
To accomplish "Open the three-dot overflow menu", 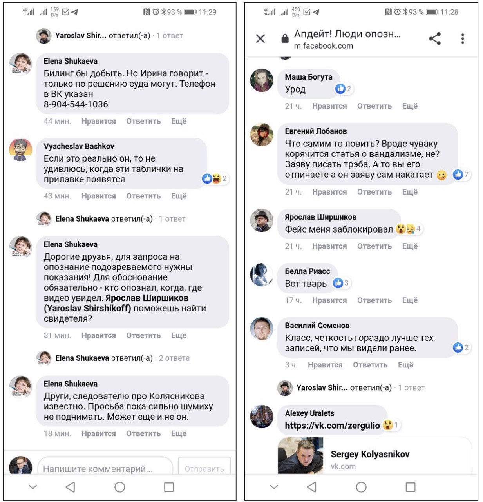I will click(463, 38).
